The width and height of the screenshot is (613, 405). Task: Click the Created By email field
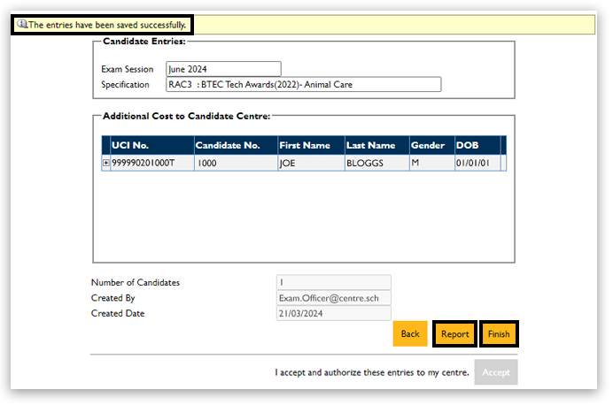tap(333, 298)
